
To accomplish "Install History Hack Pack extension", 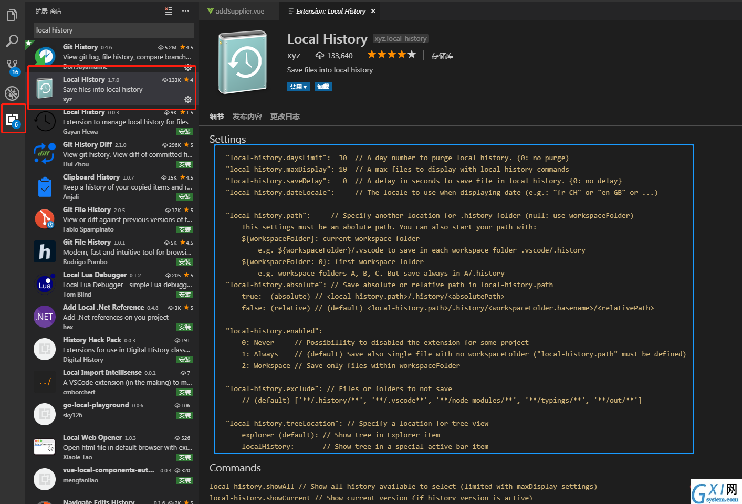I will (x=185, y=360).
